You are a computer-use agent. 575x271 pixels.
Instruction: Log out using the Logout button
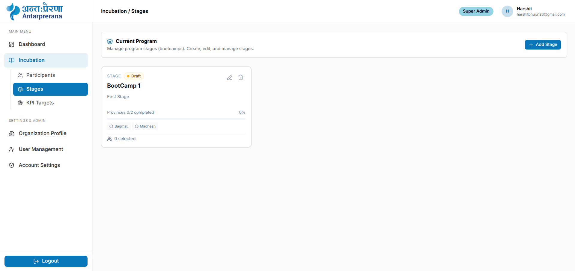tap(46, 261)
